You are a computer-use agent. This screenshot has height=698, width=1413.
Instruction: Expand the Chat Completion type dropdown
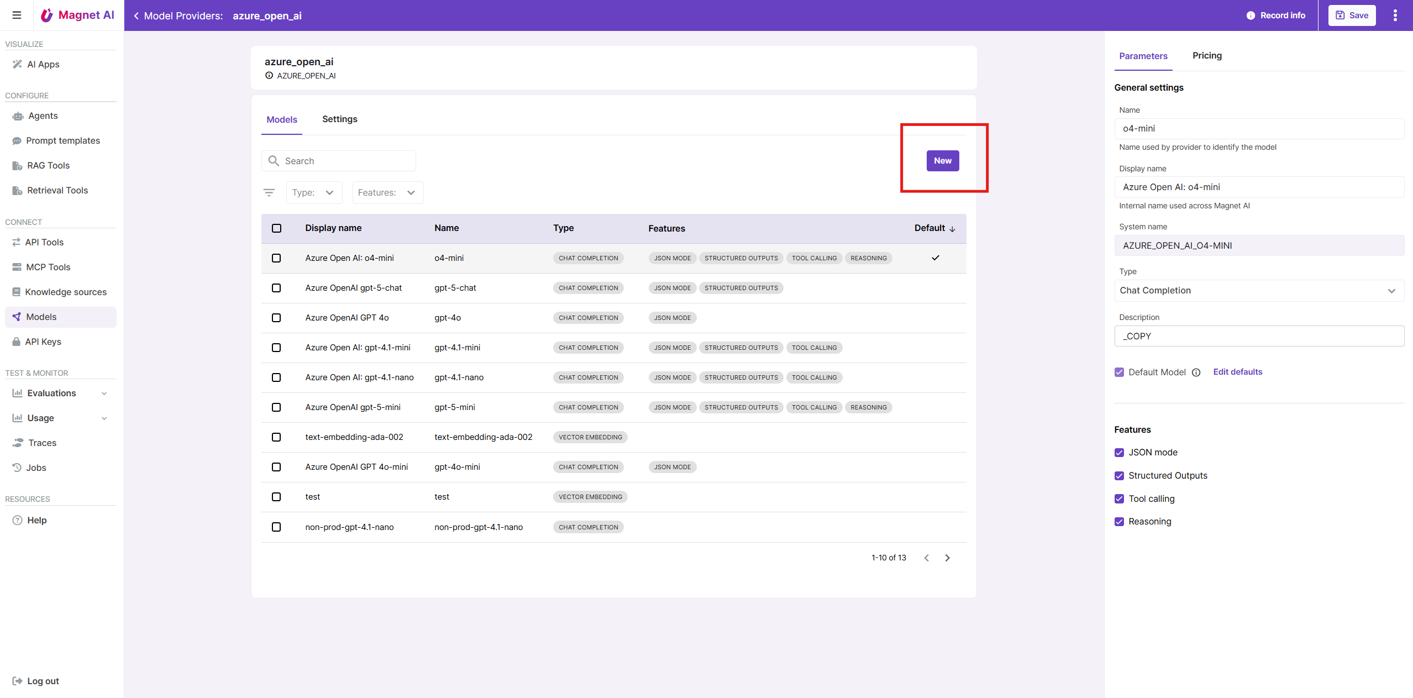(x=1258, y=291)
